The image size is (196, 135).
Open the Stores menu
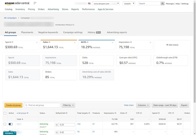(x=65, y=9)
